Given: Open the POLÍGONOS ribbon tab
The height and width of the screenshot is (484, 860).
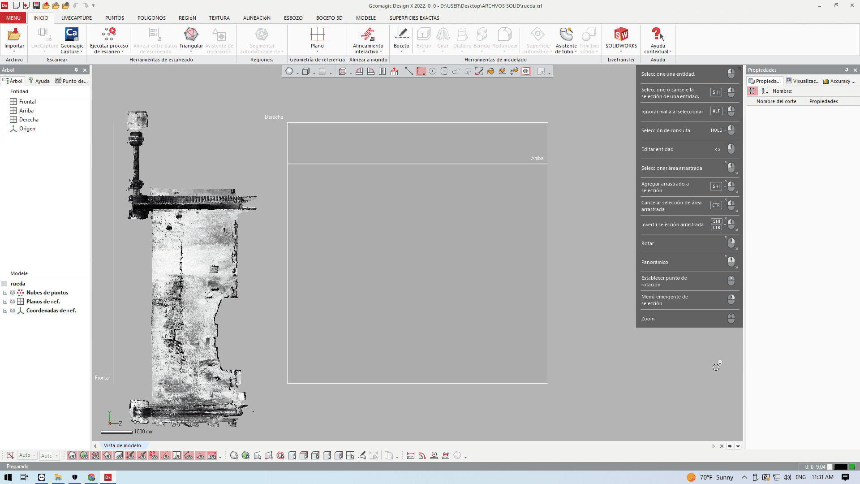Looking at the screenshot, I should (151, 18).
